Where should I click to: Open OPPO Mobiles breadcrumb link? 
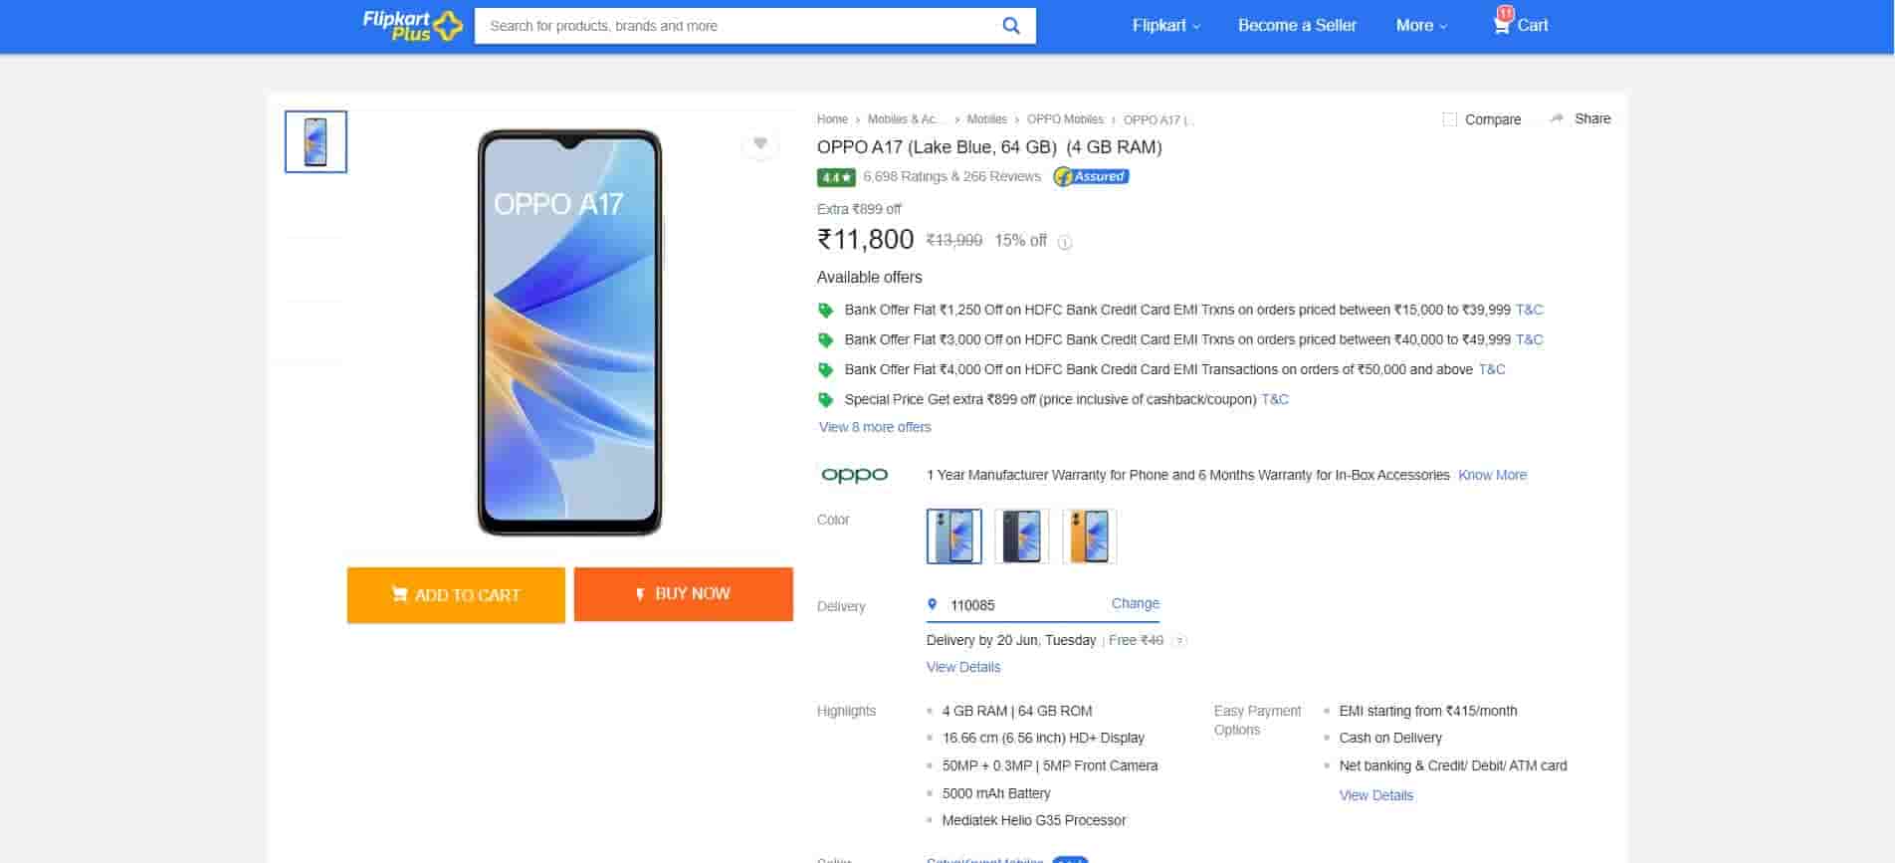tap(1065, 119)
